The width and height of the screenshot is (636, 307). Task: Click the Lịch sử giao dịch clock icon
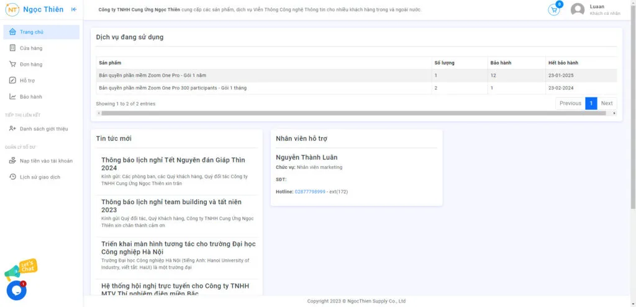point(12,177)
